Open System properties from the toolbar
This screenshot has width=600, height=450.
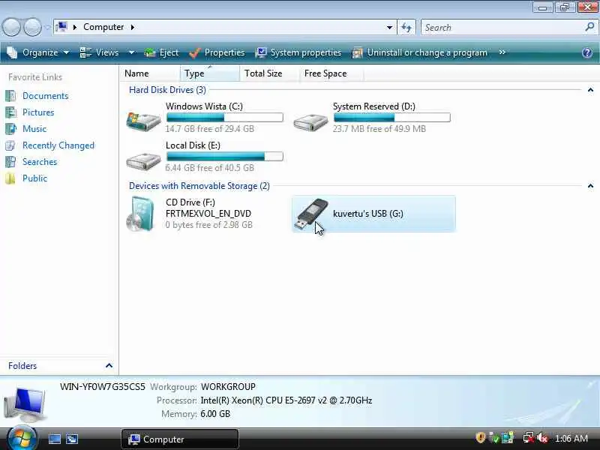pos(298,52)
